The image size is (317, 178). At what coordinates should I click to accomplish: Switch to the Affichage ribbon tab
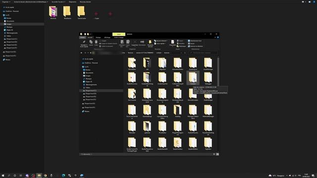[107, 38]
